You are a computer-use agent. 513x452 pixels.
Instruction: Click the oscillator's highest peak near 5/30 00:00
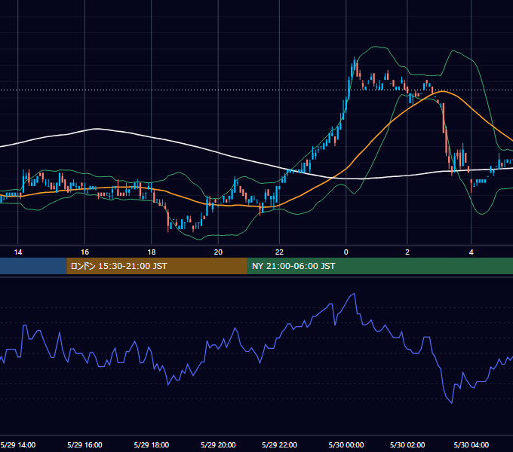pos(355,294)
